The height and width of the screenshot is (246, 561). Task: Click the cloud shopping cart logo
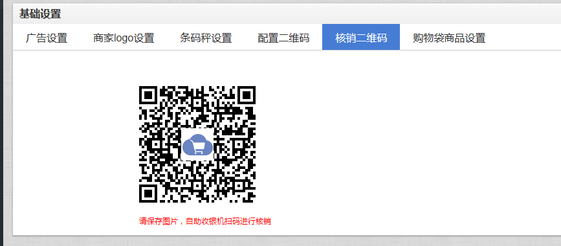[x=197, y=144]
